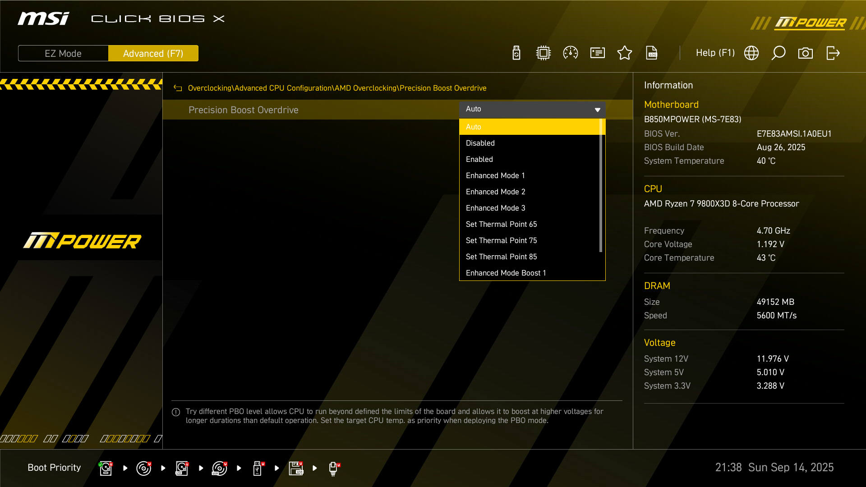Take screenshot using the camera icon
This screenshot has width=866, height=487.
pyautogui.click(x=806, y=53)
